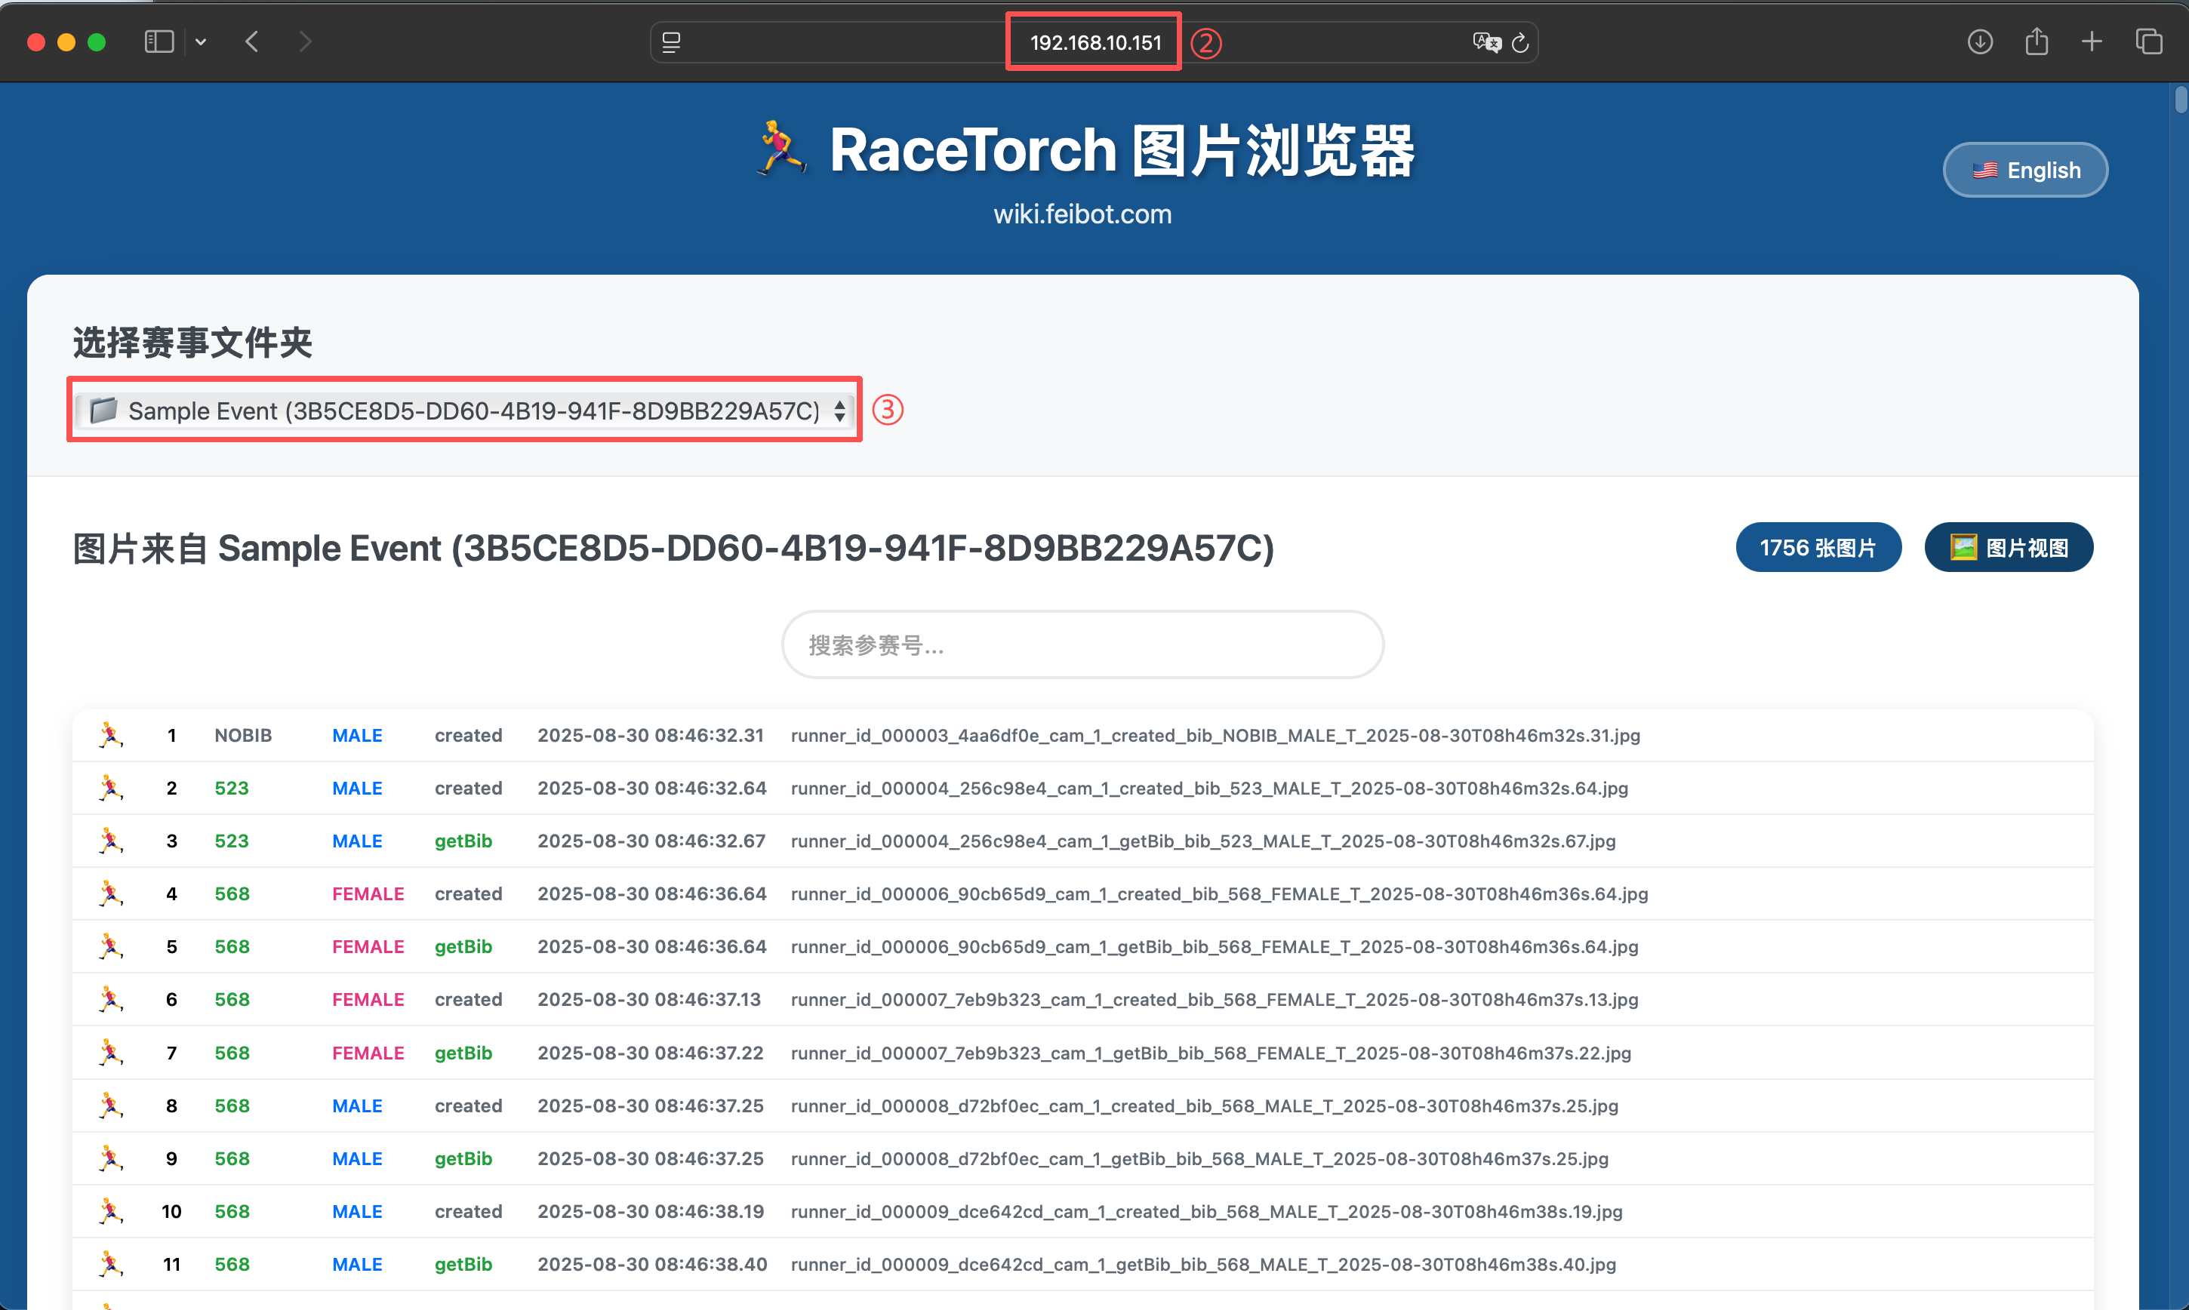2189x1310 pixels.
Task: Open the wiki.feibot.com link
Action: (x=1082, y=214)
